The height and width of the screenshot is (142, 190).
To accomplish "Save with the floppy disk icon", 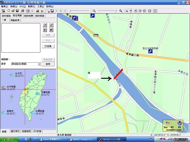I will pyautogui.click(x=17, y=11).
